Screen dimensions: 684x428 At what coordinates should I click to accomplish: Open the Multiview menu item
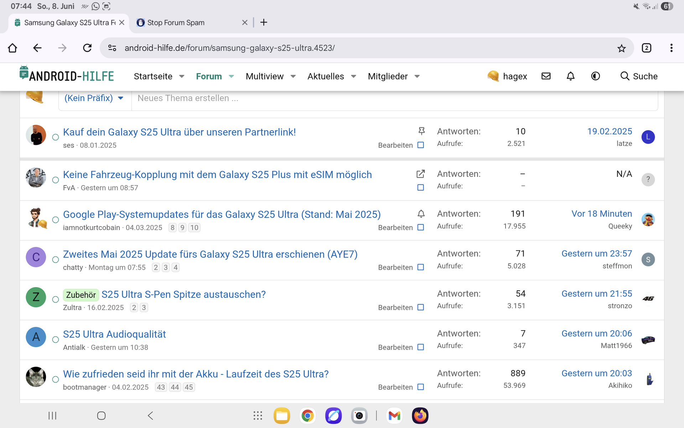(x=265, y=76)
